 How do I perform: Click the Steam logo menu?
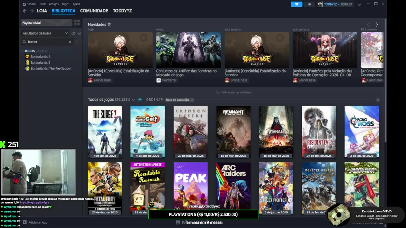click(24, 4)
